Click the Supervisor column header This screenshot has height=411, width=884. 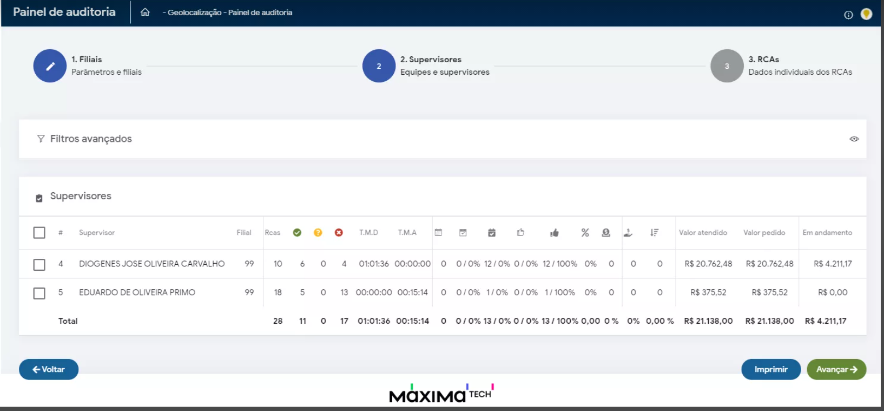[97, 232]
